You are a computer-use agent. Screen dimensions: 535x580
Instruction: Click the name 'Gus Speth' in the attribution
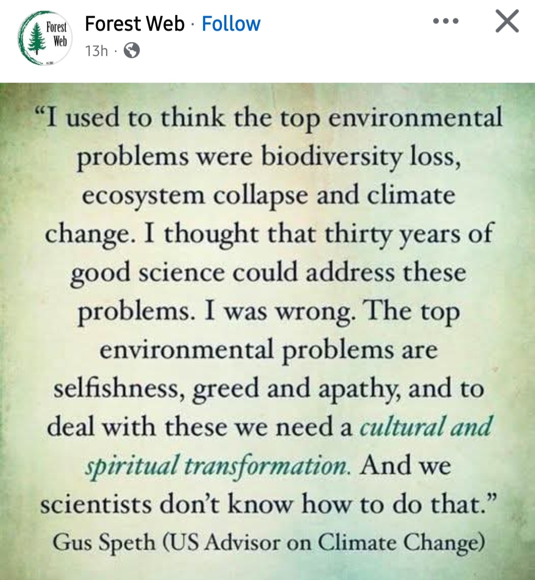[x=104, y=542]
